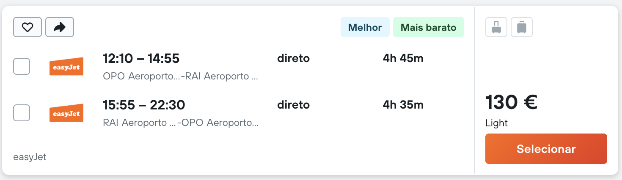This screenshot has height=180, width=622.
Task: Click the 130 € price
Action: pos(511,102)
